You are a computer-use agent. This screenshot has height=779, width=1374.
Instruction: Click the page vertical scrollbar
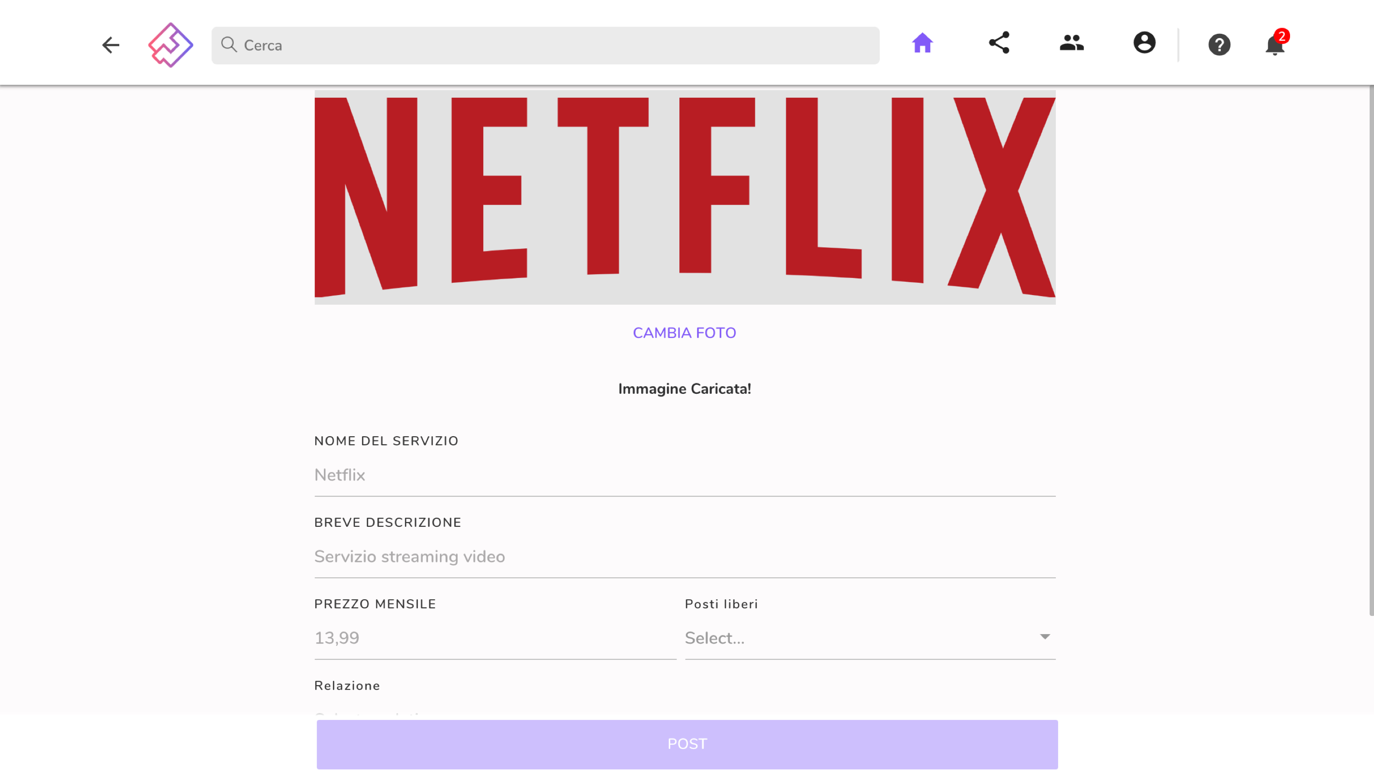(1371, 350)
